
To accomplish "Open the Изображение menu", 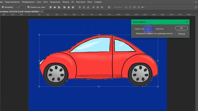I will (x=28, y=2).
